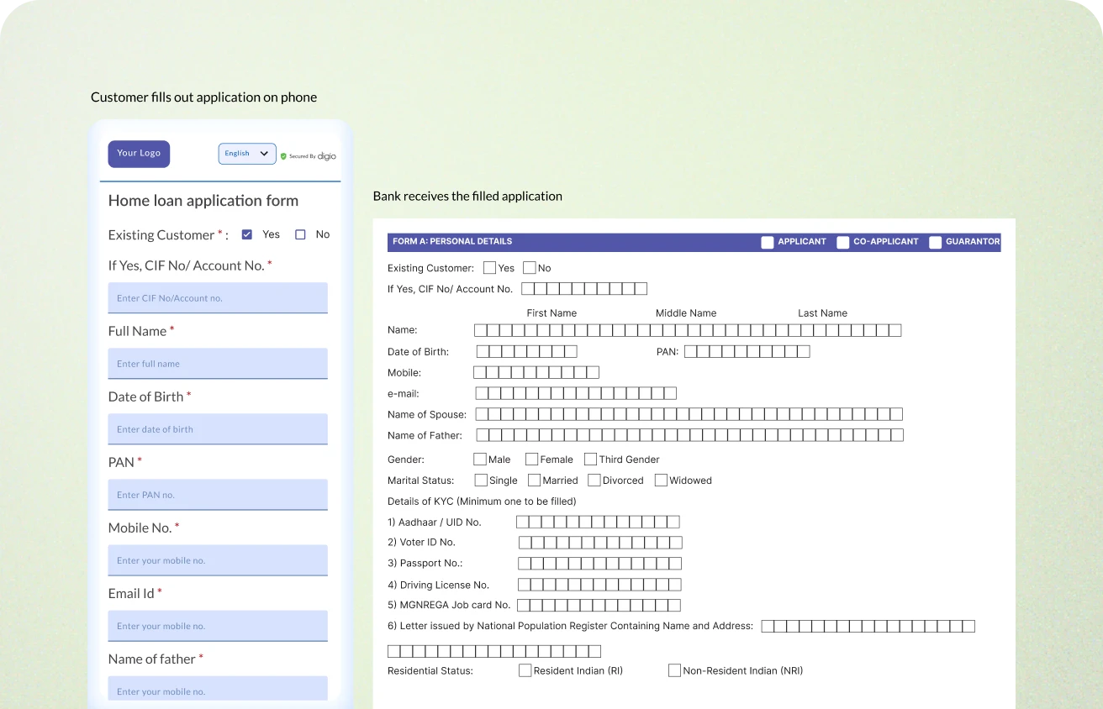The image size is (1103, 709).
Task: Tick Existing Customer No box on bank form
Action: pyautogui.click(x=529, y=268)
